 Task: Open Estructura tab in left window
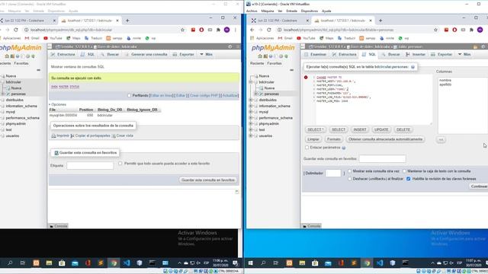click(x=63, y=54)
